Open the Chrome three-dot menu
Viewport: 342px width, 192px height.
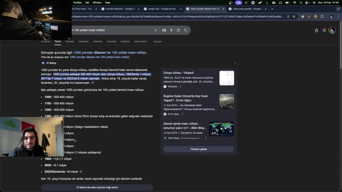click(x=338, y=17)
